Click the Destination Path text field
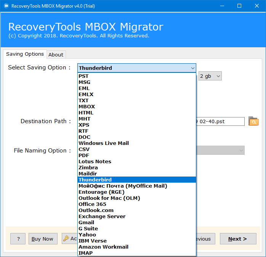This screenshot has width=266, height=257. point(220,121)
